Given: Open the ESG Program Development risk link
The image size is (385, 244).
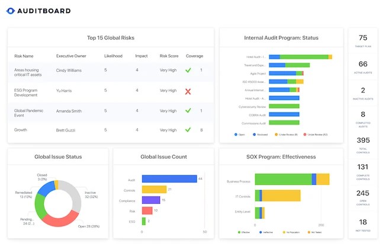Looking at the screenshot, I should coord(26,92).
